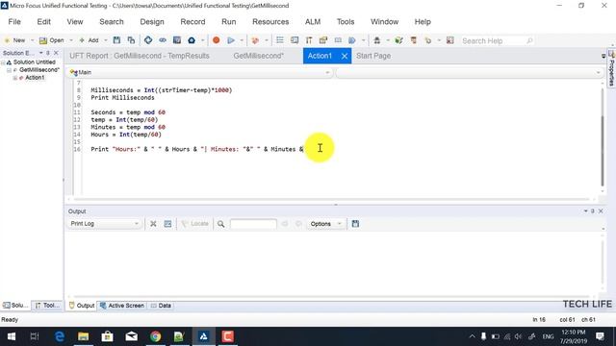
Task: Open the Design menu
Action: (x=152, y=21)
